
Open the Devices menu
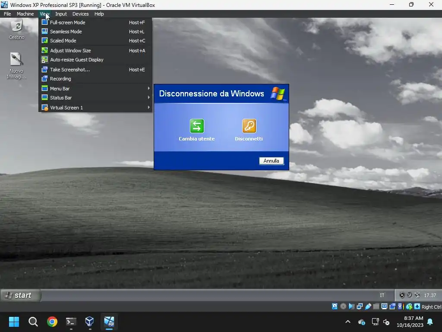tap(80, 14)
